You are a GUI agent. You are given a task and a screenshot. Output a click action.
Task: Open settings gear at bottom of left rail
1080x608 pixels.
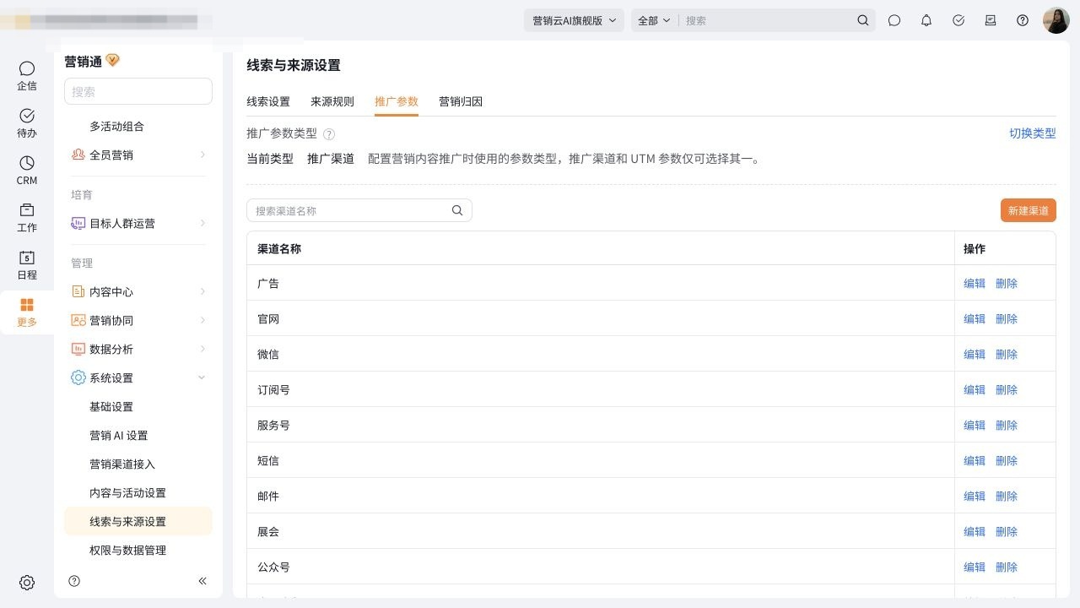pyautogui.click(x=27, y=583)
